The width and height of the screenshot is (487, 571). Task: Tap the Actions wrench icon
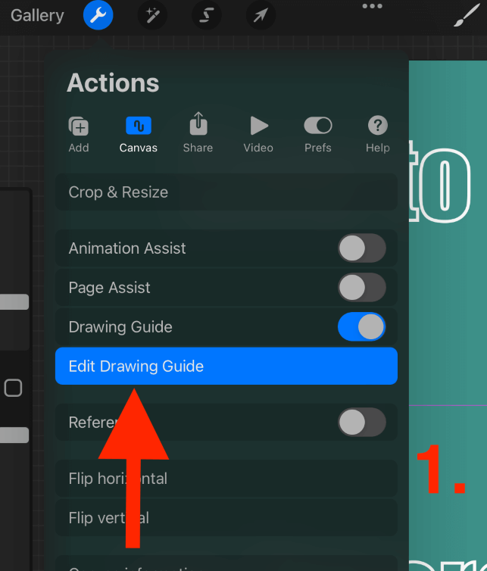[98, 15]
